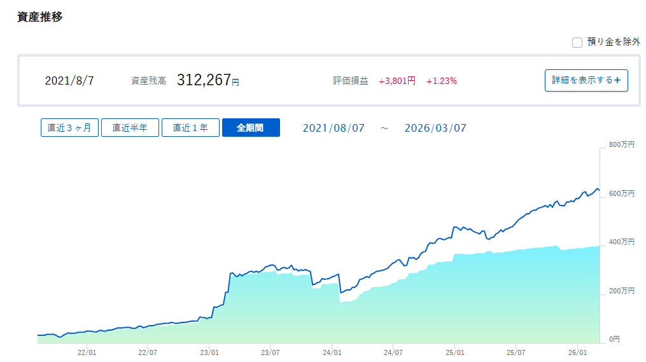Open the end date 2026/03/07
The height and width of the screenshot is (362, 646).
[x=435, y=128]
